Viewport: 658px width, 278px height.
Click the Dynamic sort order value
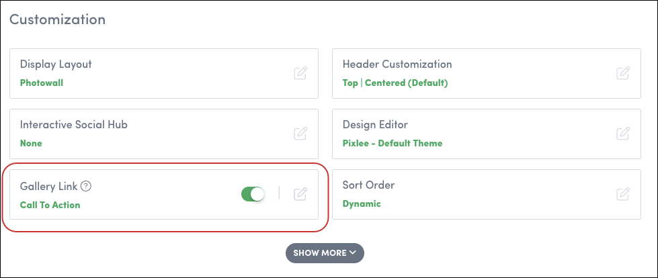coord(362,203)
